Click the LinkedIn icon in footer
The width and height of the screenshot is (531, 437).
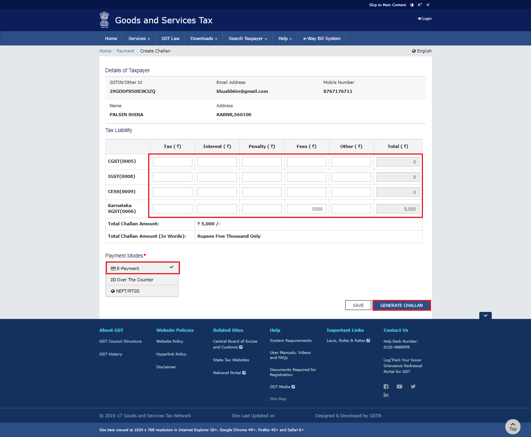coord(386,395)
